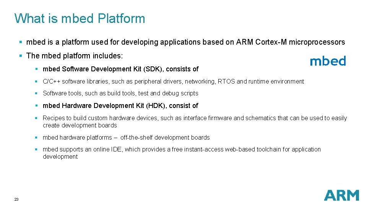Click the 'mbed supports an online IDE' bullet

click(182, 153)
